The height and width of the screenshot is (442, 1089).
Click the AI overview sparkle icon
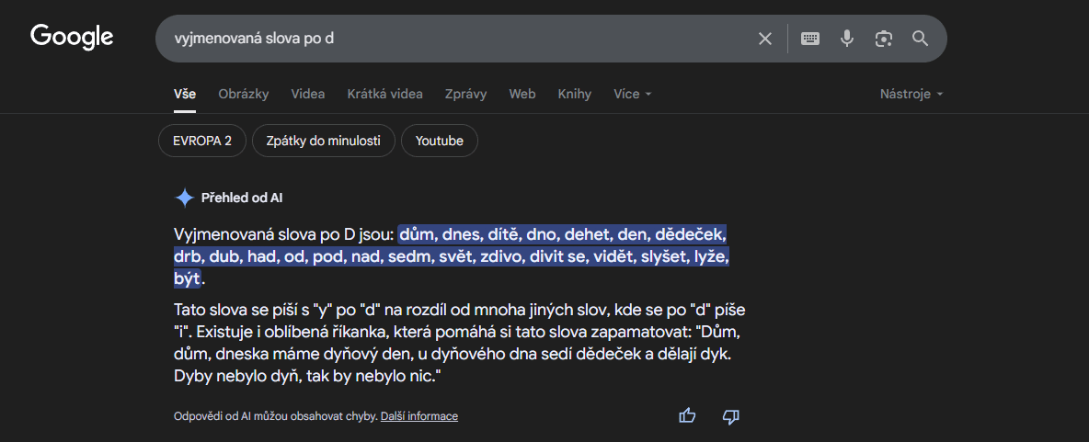[x=184, y=198]
